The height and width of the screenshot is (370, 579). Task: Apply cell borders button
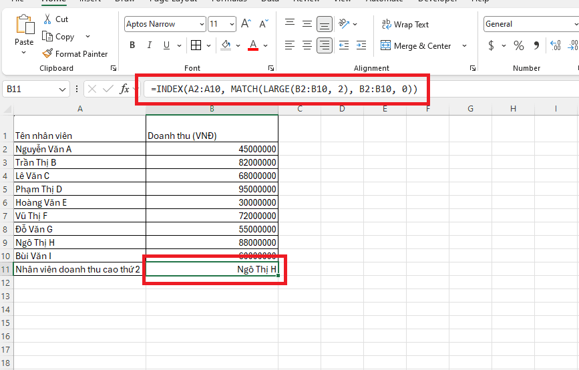pos(196,45)
